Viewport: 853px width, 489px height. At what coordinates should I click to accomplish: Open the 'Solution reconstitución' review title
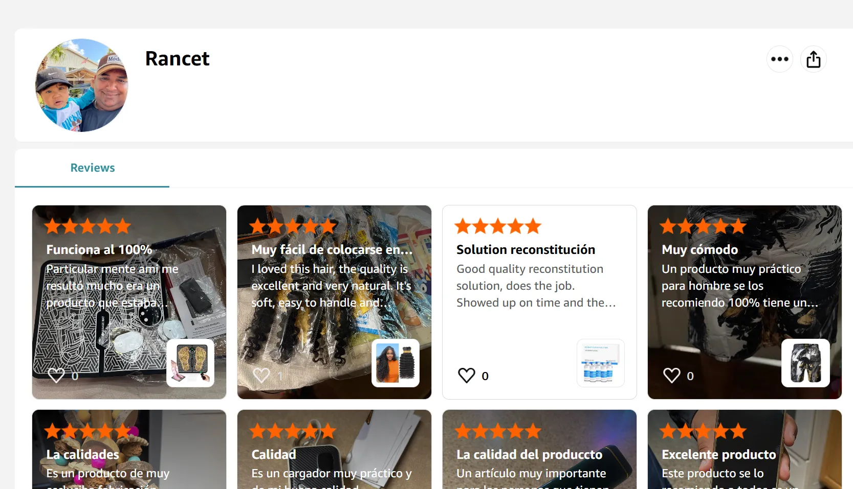pyautogui.click(x=526, y=250)
